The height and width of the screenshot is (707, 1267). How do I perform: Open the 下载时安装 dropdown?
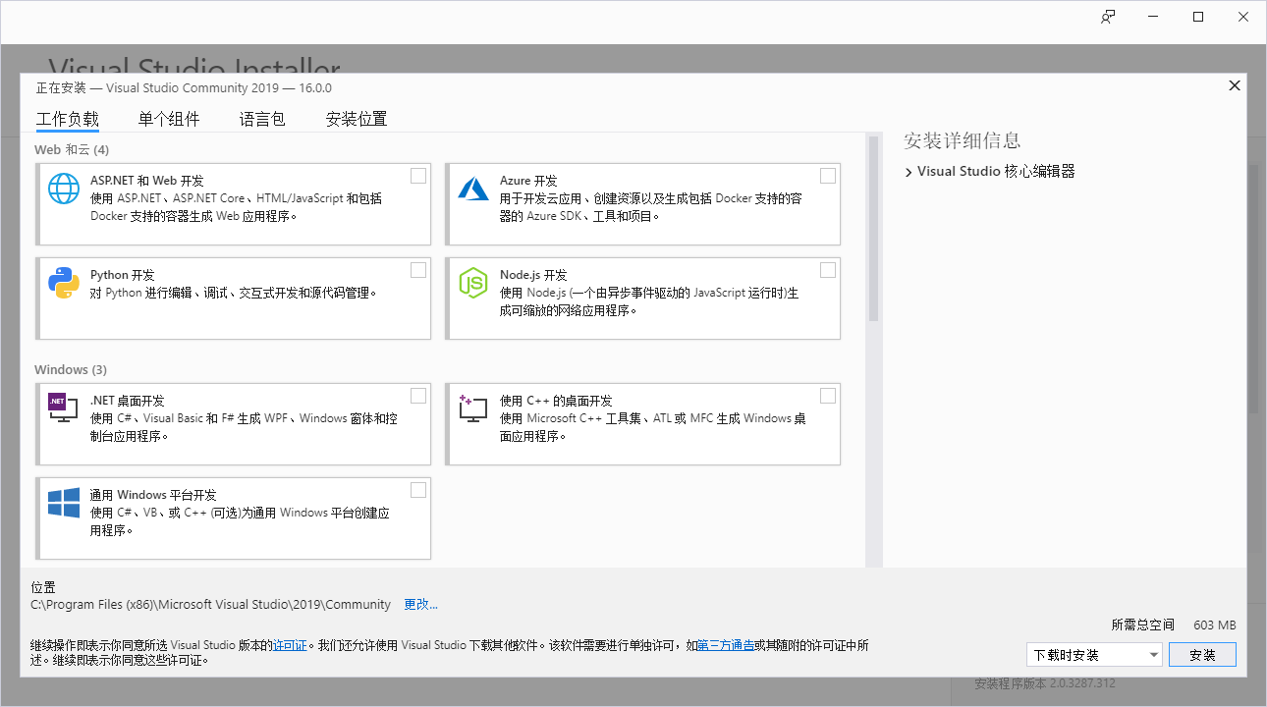(1094, 655)
